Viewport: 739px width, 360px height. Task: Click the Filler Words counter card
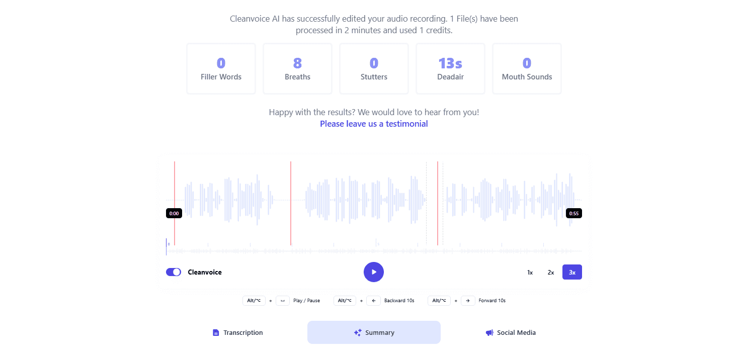[x=221, y=68]
